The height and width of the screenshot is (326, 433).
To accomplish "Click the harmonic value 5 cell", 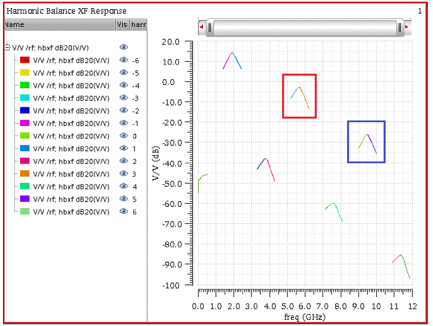I will coord(135,199).
